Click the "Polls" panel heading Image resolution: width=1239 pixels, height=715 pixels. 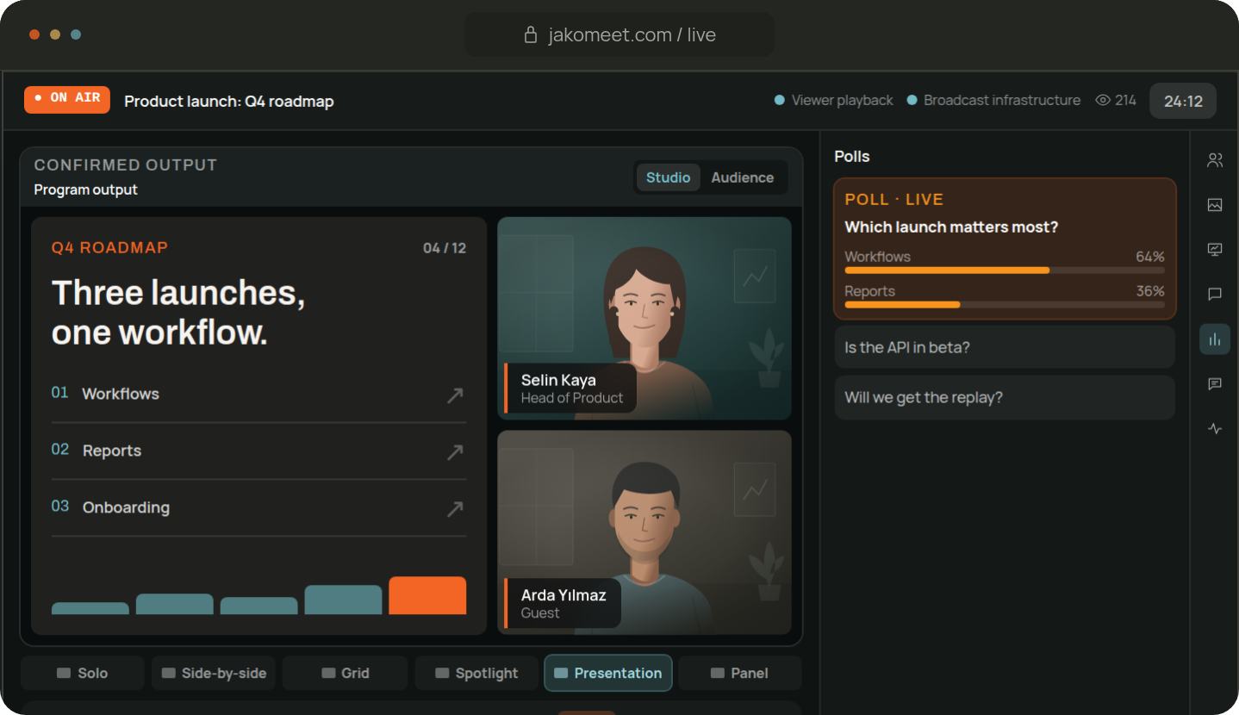pos(852,156)
